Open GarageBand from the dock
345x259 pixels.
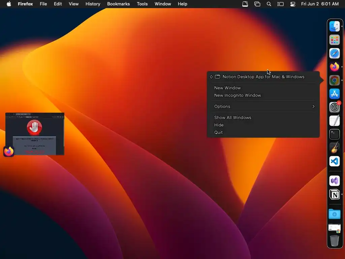point(335,148)
